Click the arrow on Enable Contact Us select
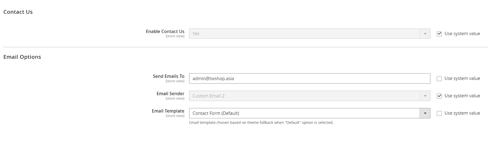488x145 pixels. [425, 34]
